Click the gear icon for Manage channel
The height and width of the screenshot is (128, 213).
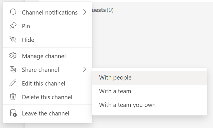click(13, 56)
